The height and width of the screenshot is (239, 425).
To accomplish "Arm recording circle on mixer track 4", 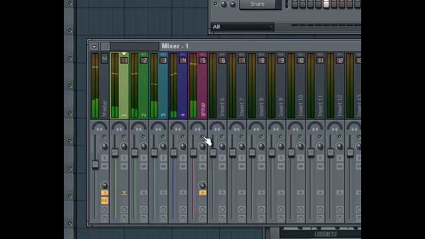I will [x=183, y=210].
